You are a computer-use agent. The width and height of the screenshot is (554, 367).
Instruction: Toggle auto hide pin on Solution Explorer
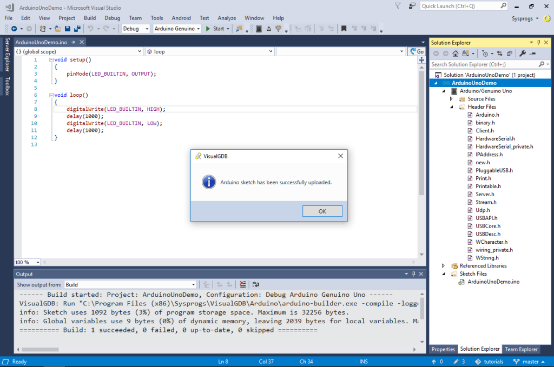539,42
